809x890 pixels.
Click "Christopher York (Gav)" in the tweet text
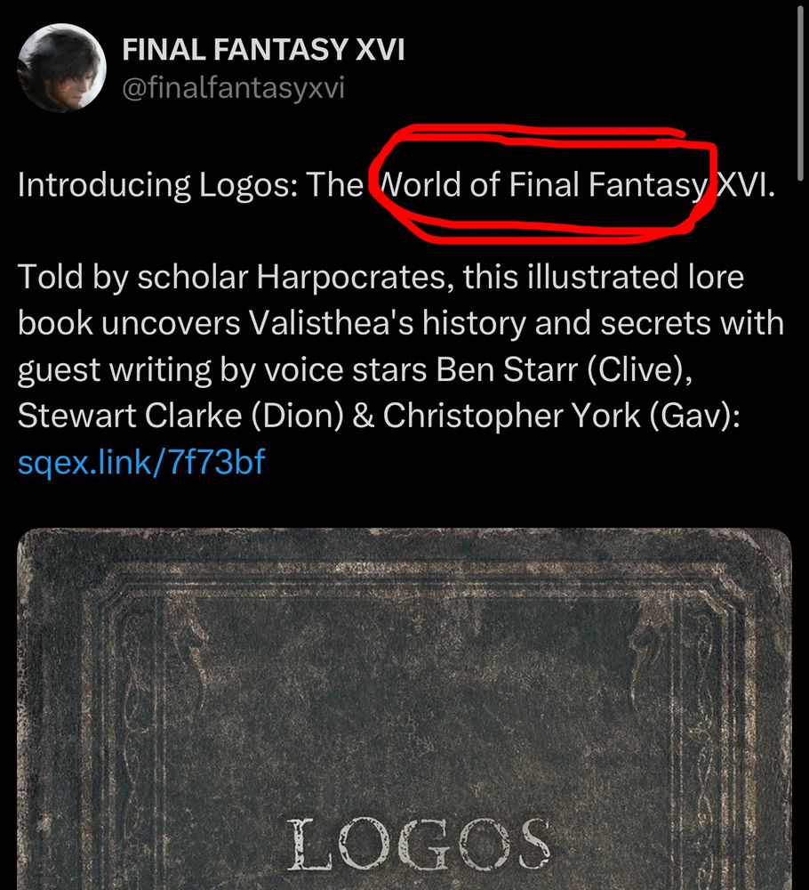(x=561, y=416)
